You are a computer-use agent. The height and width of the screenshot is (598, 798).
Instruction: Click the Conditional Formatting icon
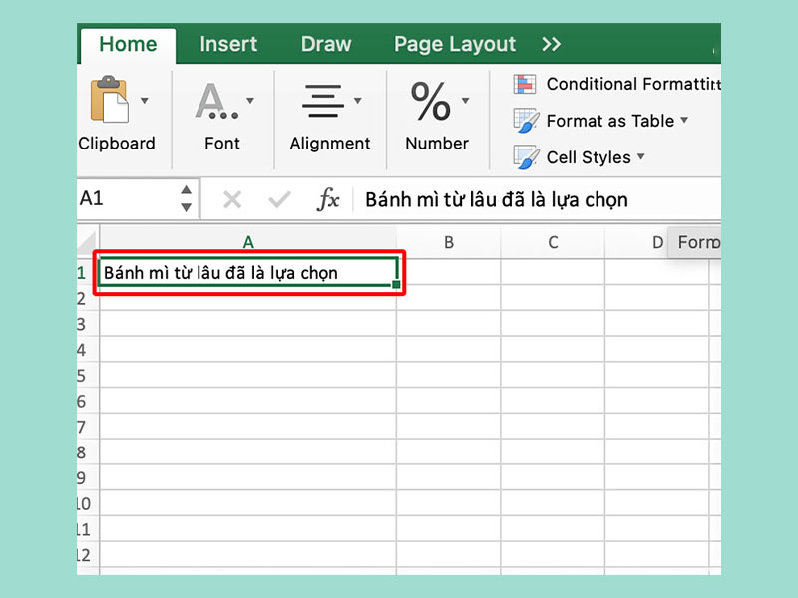click(x=526, y=84)
